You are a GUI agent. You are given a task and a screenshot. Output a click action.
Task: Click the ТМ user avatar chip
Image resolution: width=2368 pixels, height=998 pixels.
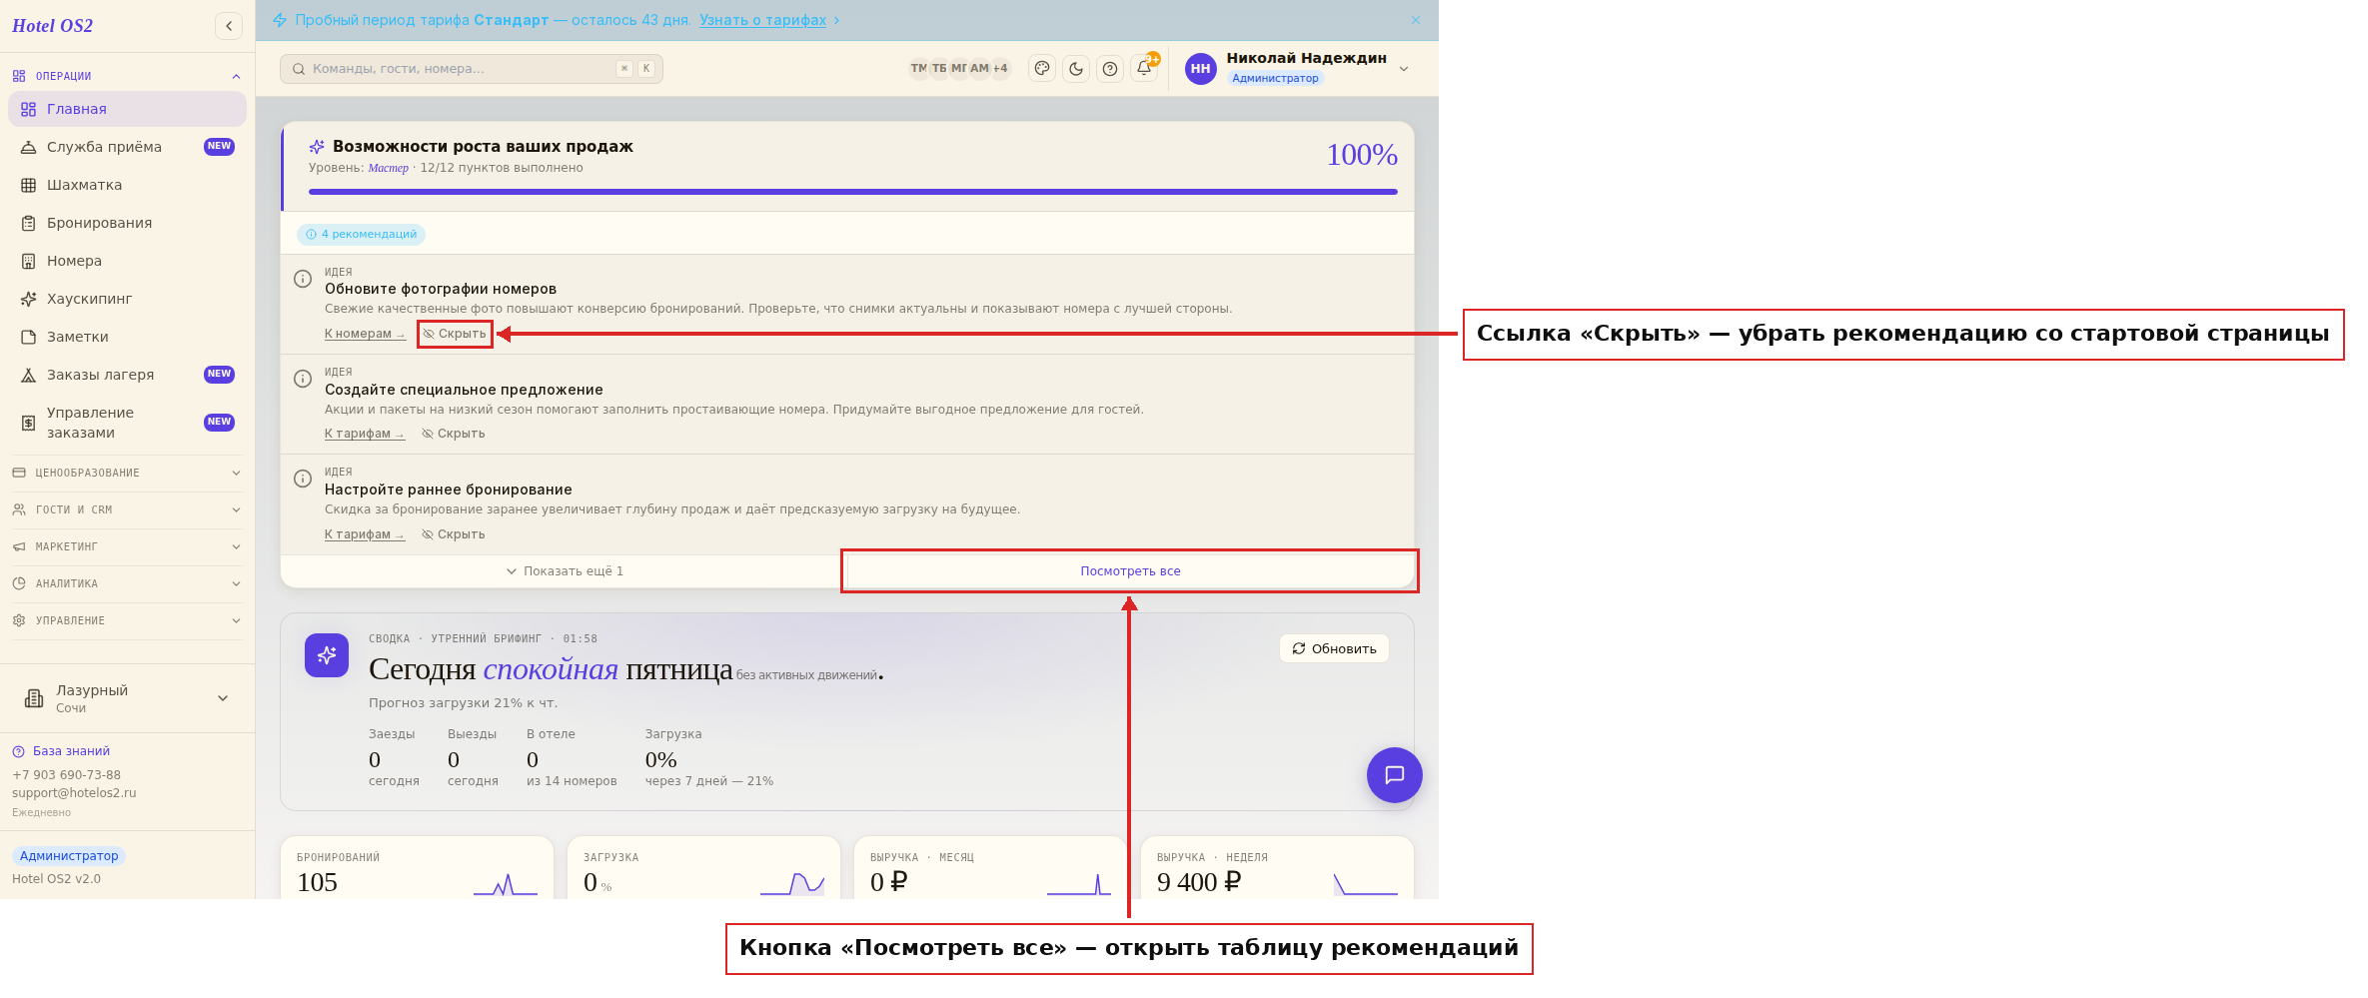pos(918,69)
